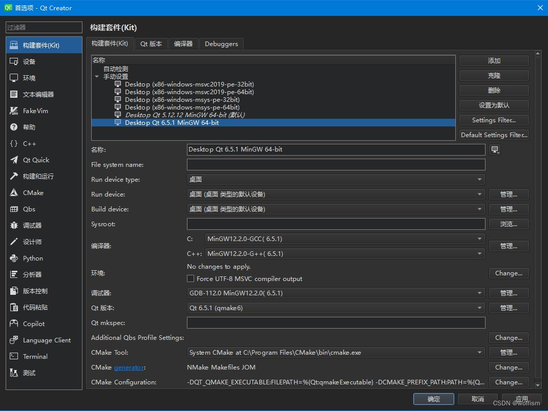This screenshot has height=411, width=548.
Task: Click the 过滤器 filter input field
Action: (x=44, y=27)
